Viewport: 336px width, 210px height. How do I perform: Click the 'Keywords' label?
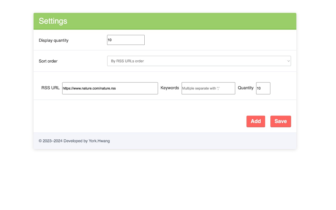(x=170, y=88)
